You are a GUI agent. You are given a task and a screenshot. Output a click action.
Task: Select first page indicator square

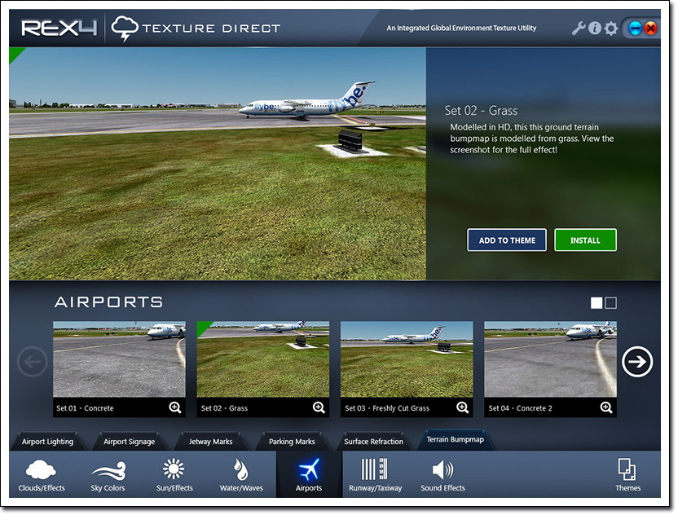click(597, 302)
